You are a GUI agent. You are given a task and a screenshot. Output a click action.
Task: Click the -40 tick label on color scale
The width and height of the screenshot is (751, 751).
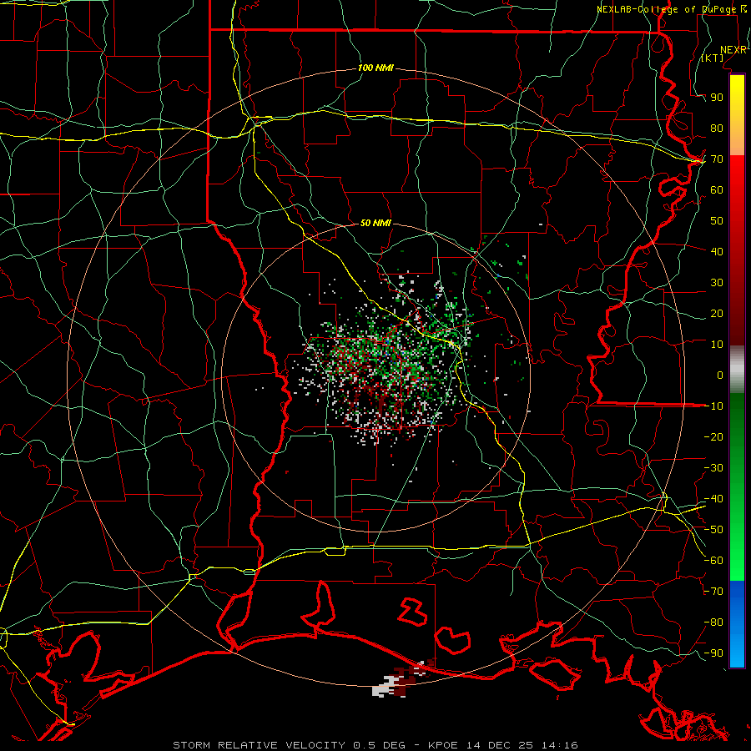tap(713, 499)
